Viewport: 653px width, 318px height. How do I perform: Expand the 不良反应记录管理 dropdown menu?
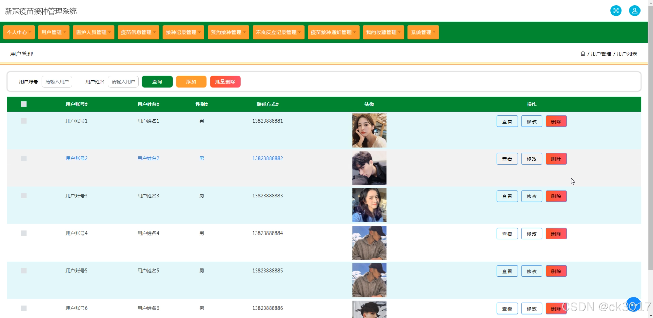point(279,32)
